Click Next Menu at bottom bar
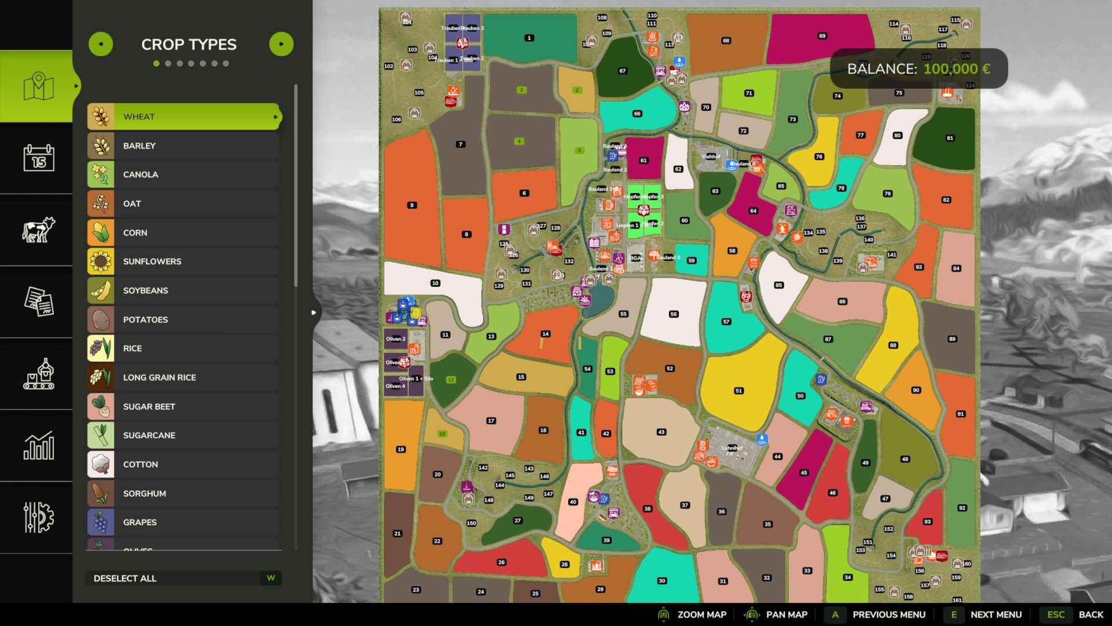1112x626 pixels. tap(996, 614)
